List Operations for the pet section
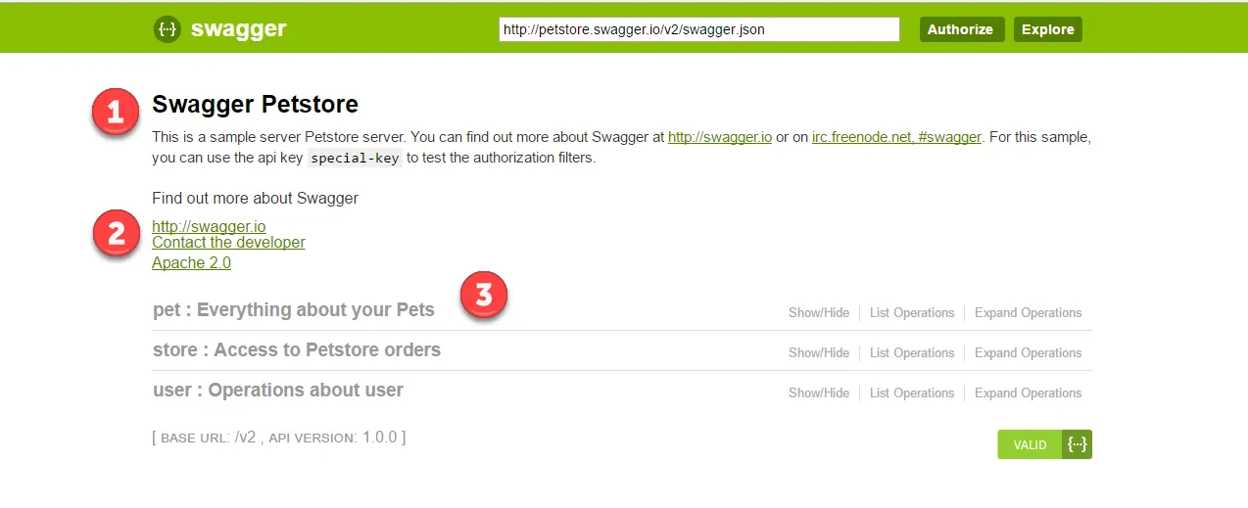 pyautogui.click(x=911, y=313)
